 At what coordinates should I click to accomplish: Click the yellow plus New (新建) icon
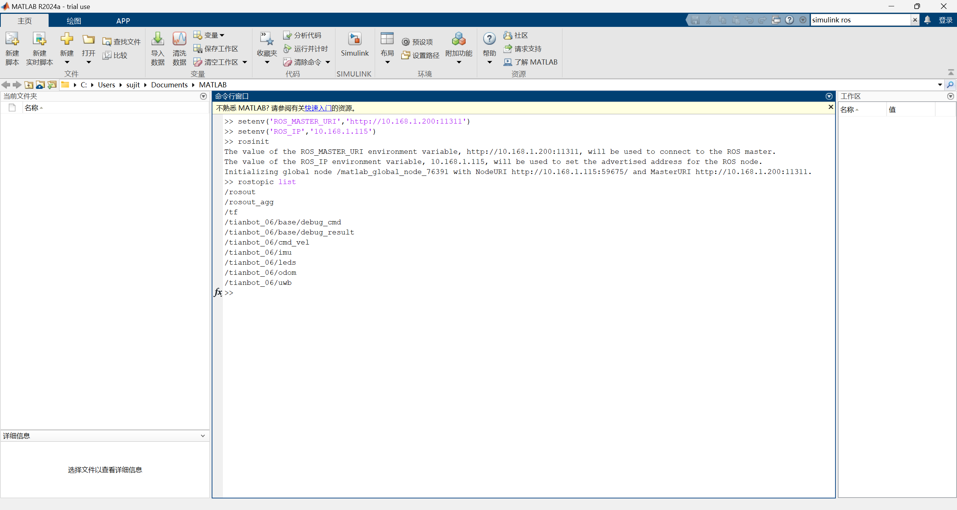tap(67, 39)
